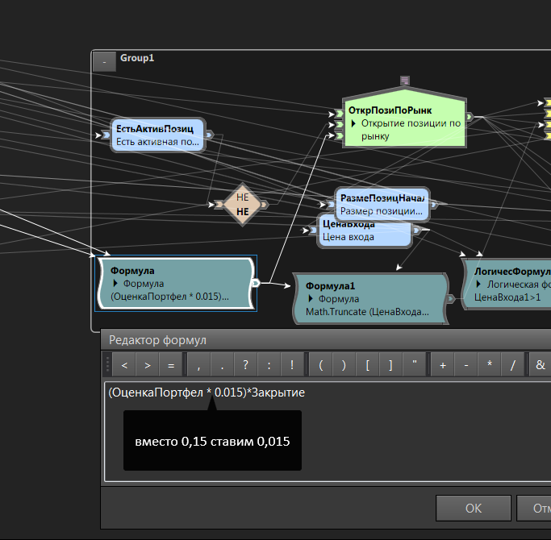Insert a period into the formula
Screen dimensions: 551x540
coord(222,365)
